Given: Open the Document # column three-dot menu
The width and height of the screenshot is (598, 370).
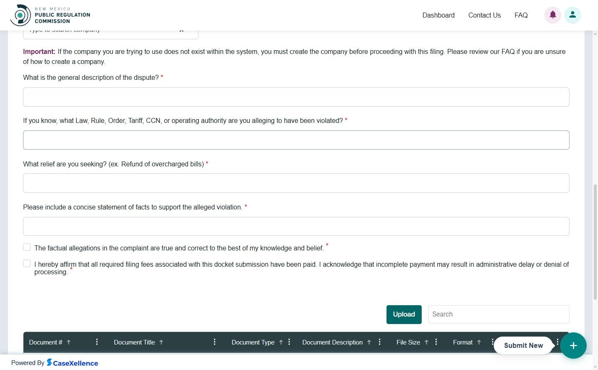Looking at the screenshot, I should pyautogui.click(x=97, y=342).
